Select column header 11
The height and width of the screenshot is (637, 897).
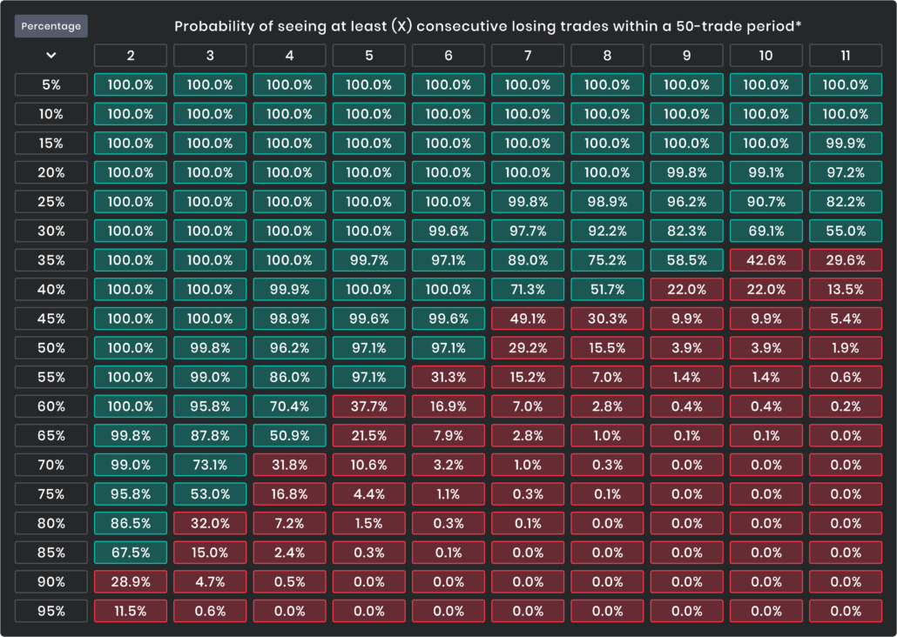point(845,56)
